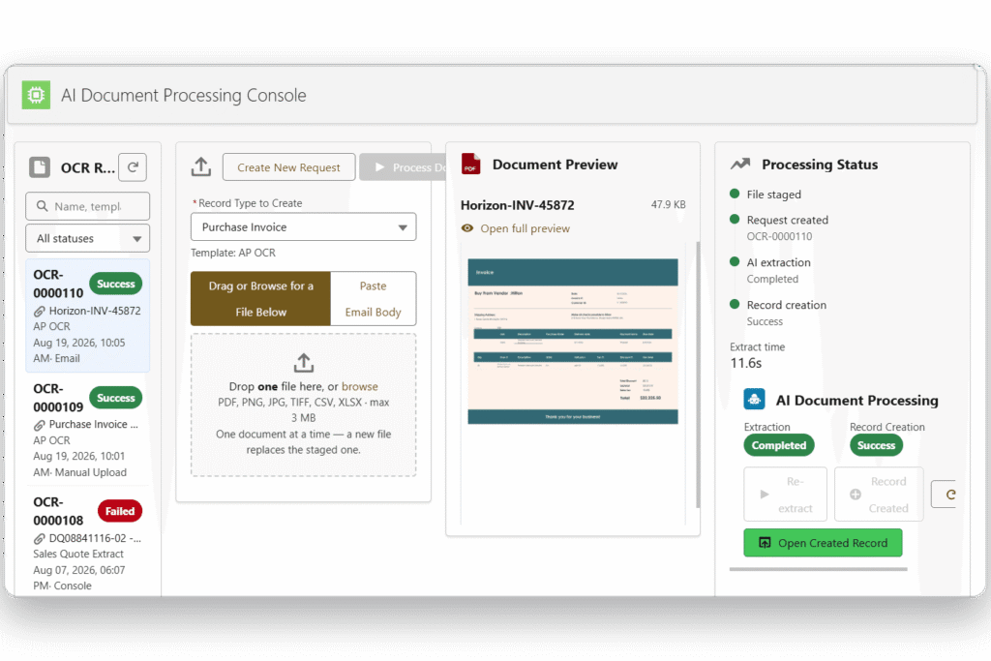Click the File staged status dot

pos(735,194)
